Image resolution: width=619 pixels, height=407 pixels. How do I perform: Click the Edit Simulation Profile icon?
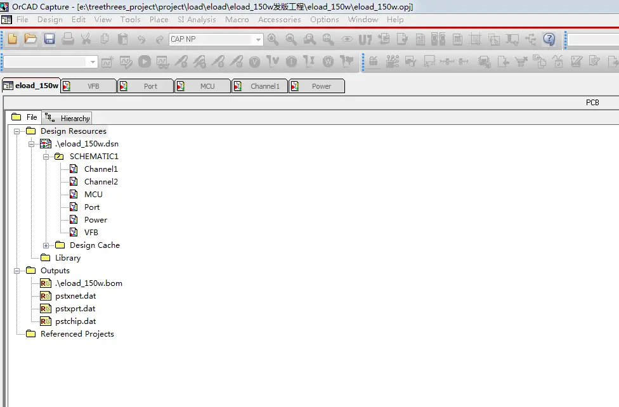tap(126, 61)
